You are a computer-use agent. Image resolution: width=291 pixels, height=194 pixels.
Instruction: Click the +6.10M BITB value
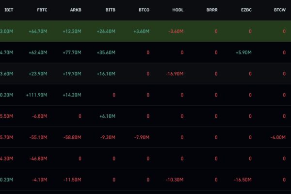108,116
